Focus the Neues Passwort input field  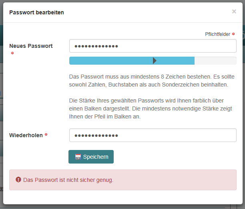(x=153, y=46)
